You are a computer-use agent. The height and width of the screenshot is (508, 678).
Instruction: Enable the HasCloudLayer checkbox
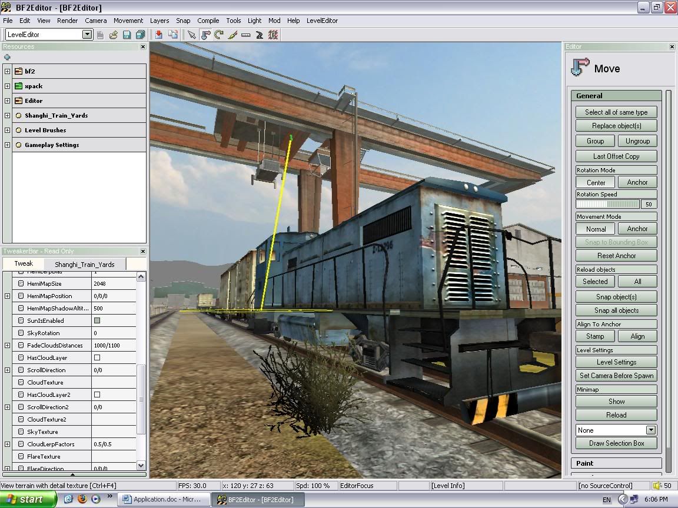point(97,357)
